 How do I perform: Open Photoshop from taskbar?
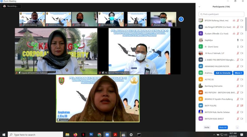click(91, 135)
